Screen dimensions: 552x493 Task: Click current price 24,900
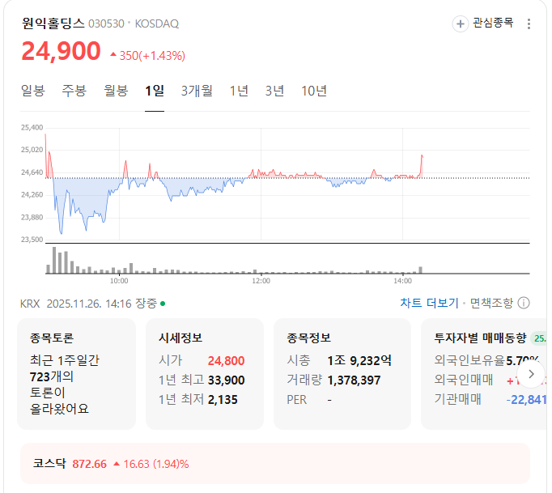tap(62, 52)
